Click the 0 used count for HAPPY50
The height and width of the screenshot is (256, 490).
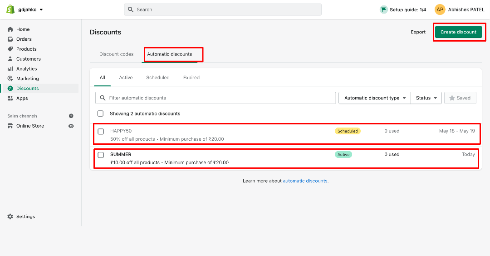coord(392,131)
